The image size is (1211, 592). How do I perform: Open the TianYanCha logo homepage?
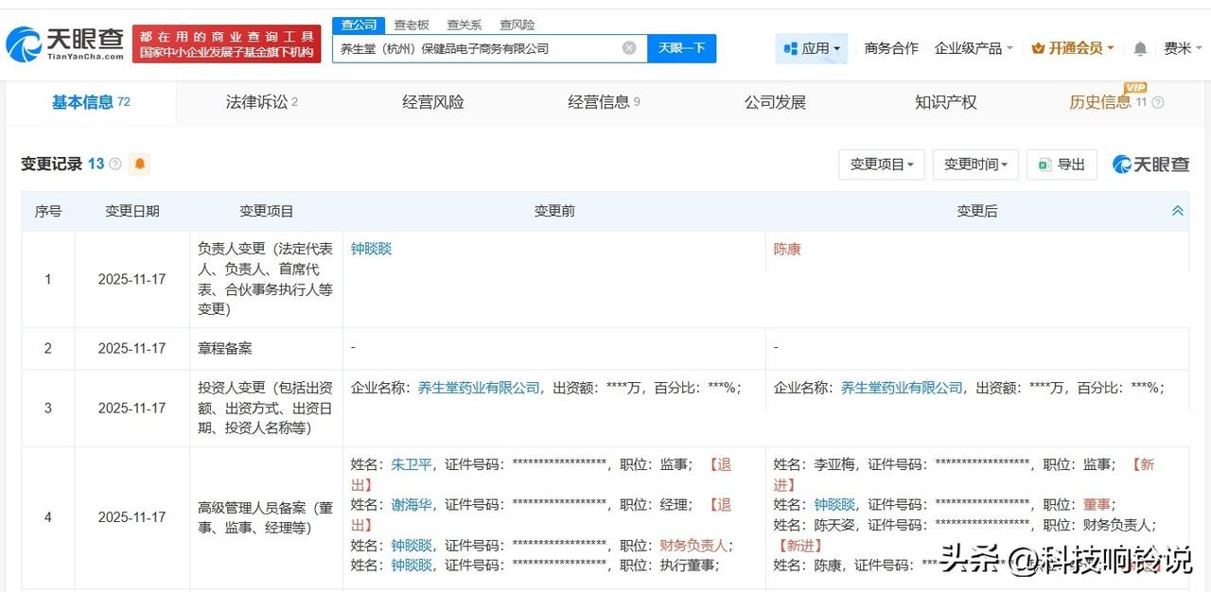click(x=65, y=44)
